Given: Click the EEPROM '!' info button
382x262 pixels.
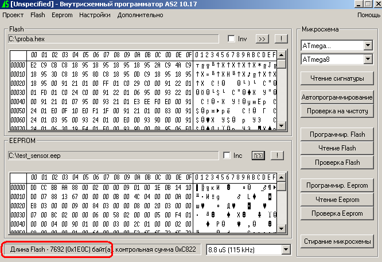Looking at the screenshot, I should click(x=277, y=156).
